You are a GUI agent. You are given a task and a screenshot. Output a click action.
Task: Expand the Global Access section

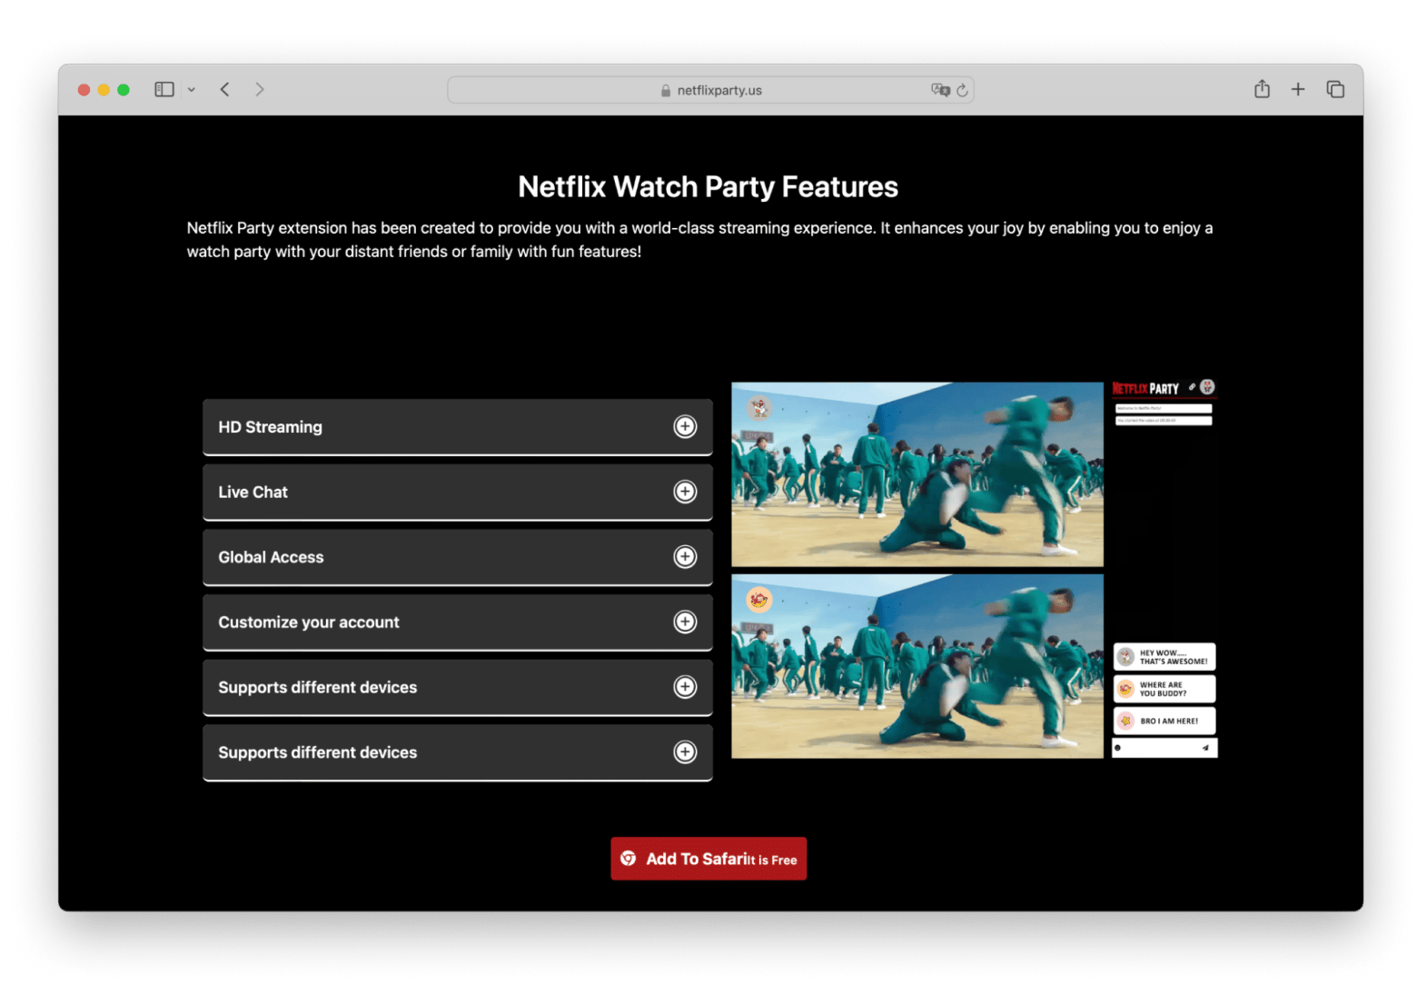click(x=685, y=557)
